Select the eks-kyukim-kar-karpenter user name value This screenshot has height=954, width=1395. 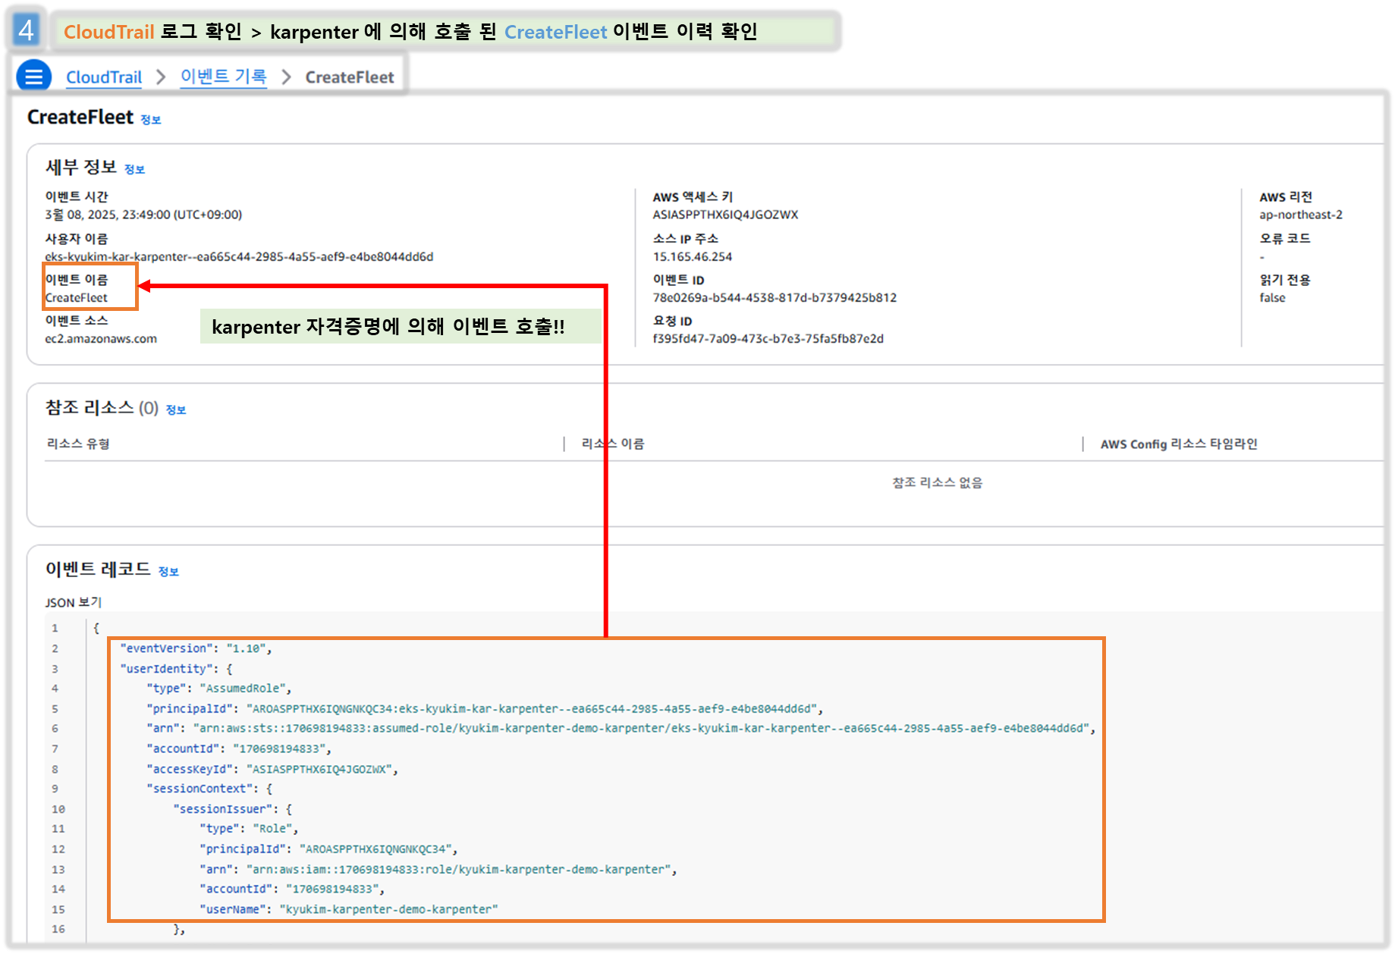(x=239, y=256)
